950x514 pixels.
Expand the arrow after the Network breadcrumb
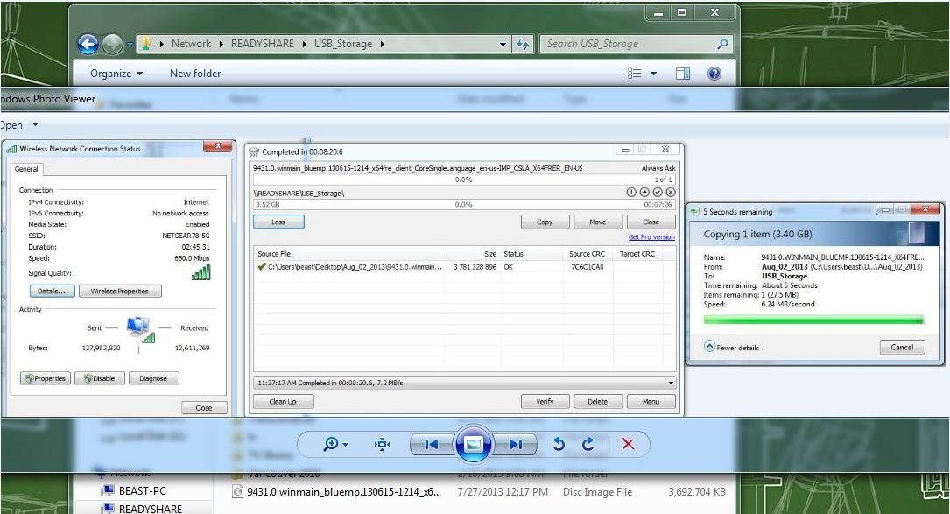click(x=221, y=44)
